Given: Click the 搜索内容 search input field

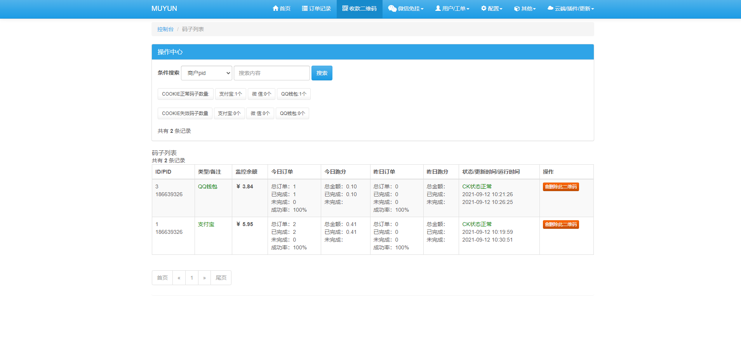Looking at the screenshot, I should 271,73.
